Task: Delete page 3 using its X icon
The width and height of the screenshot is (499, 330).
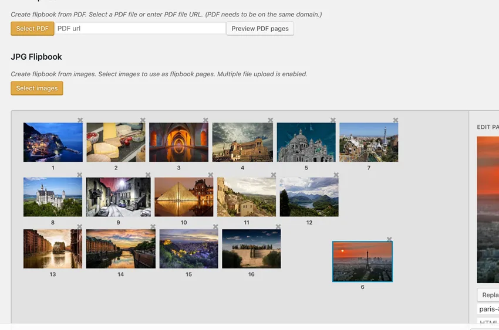Action: tap(206, 120)
